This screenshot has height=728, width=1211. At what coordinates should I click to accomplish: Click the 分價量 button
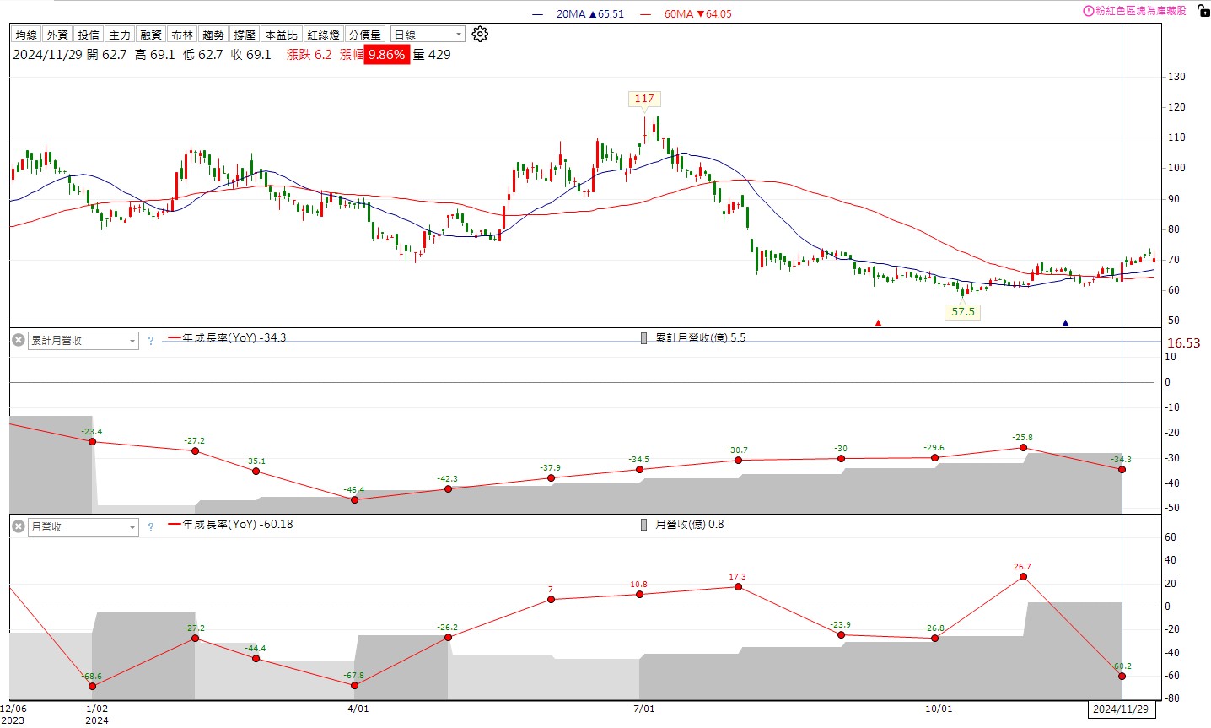tap(365, 35)
